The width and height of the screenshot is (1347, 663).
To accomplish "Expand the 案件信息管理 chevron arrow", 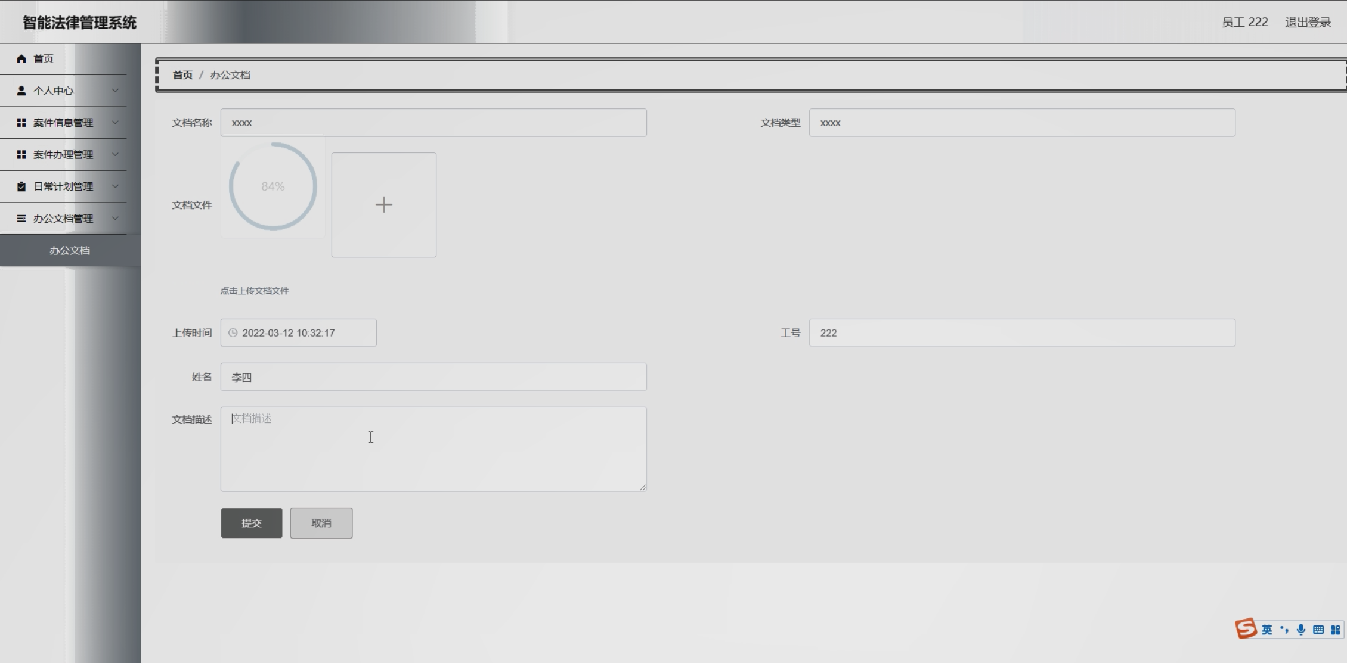I will (x=115, y=123).
